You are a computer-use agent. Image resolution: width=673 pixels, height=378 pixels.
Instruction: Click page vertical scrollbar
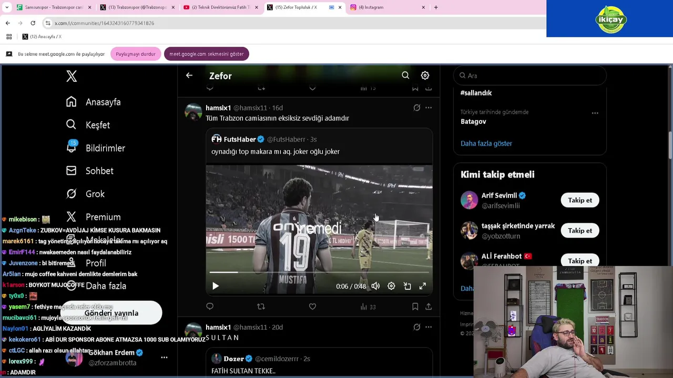coord(670,145)
